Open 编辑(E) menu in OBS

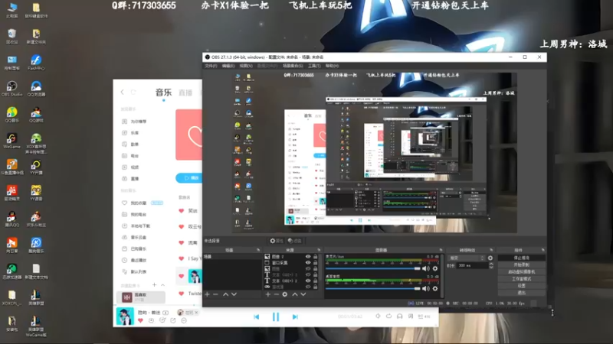pos(228,66)
